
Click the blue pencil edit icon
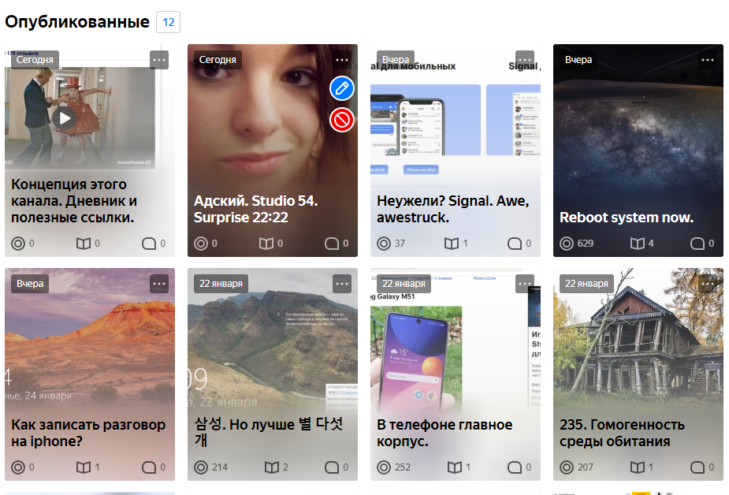[x=342, y=88]
